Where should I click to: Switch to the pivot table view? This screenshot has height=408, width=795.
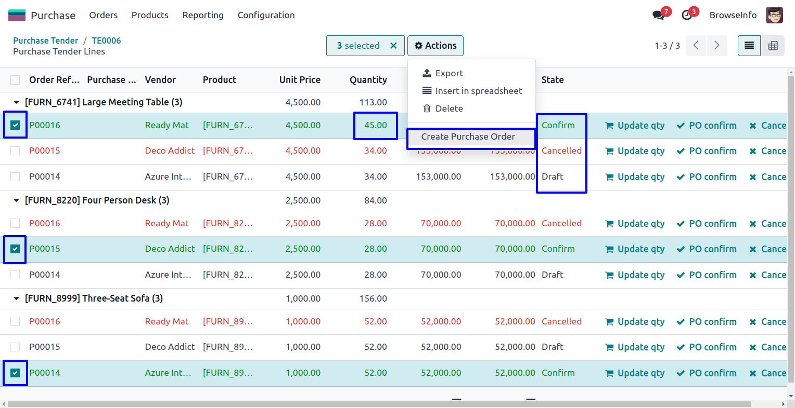(x=773, y=46)
